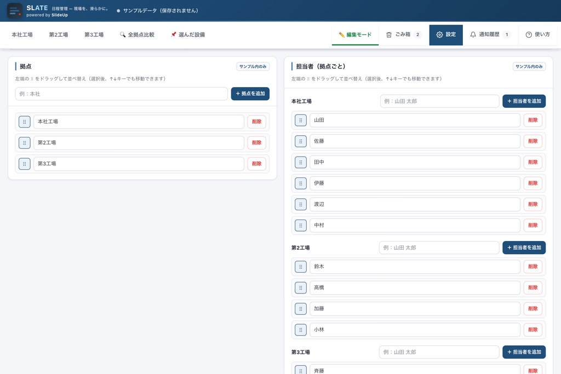Click drag handle beside 鈴木
Image resolution: width=561 pixels, height=374 pixels.
(301, 266)
